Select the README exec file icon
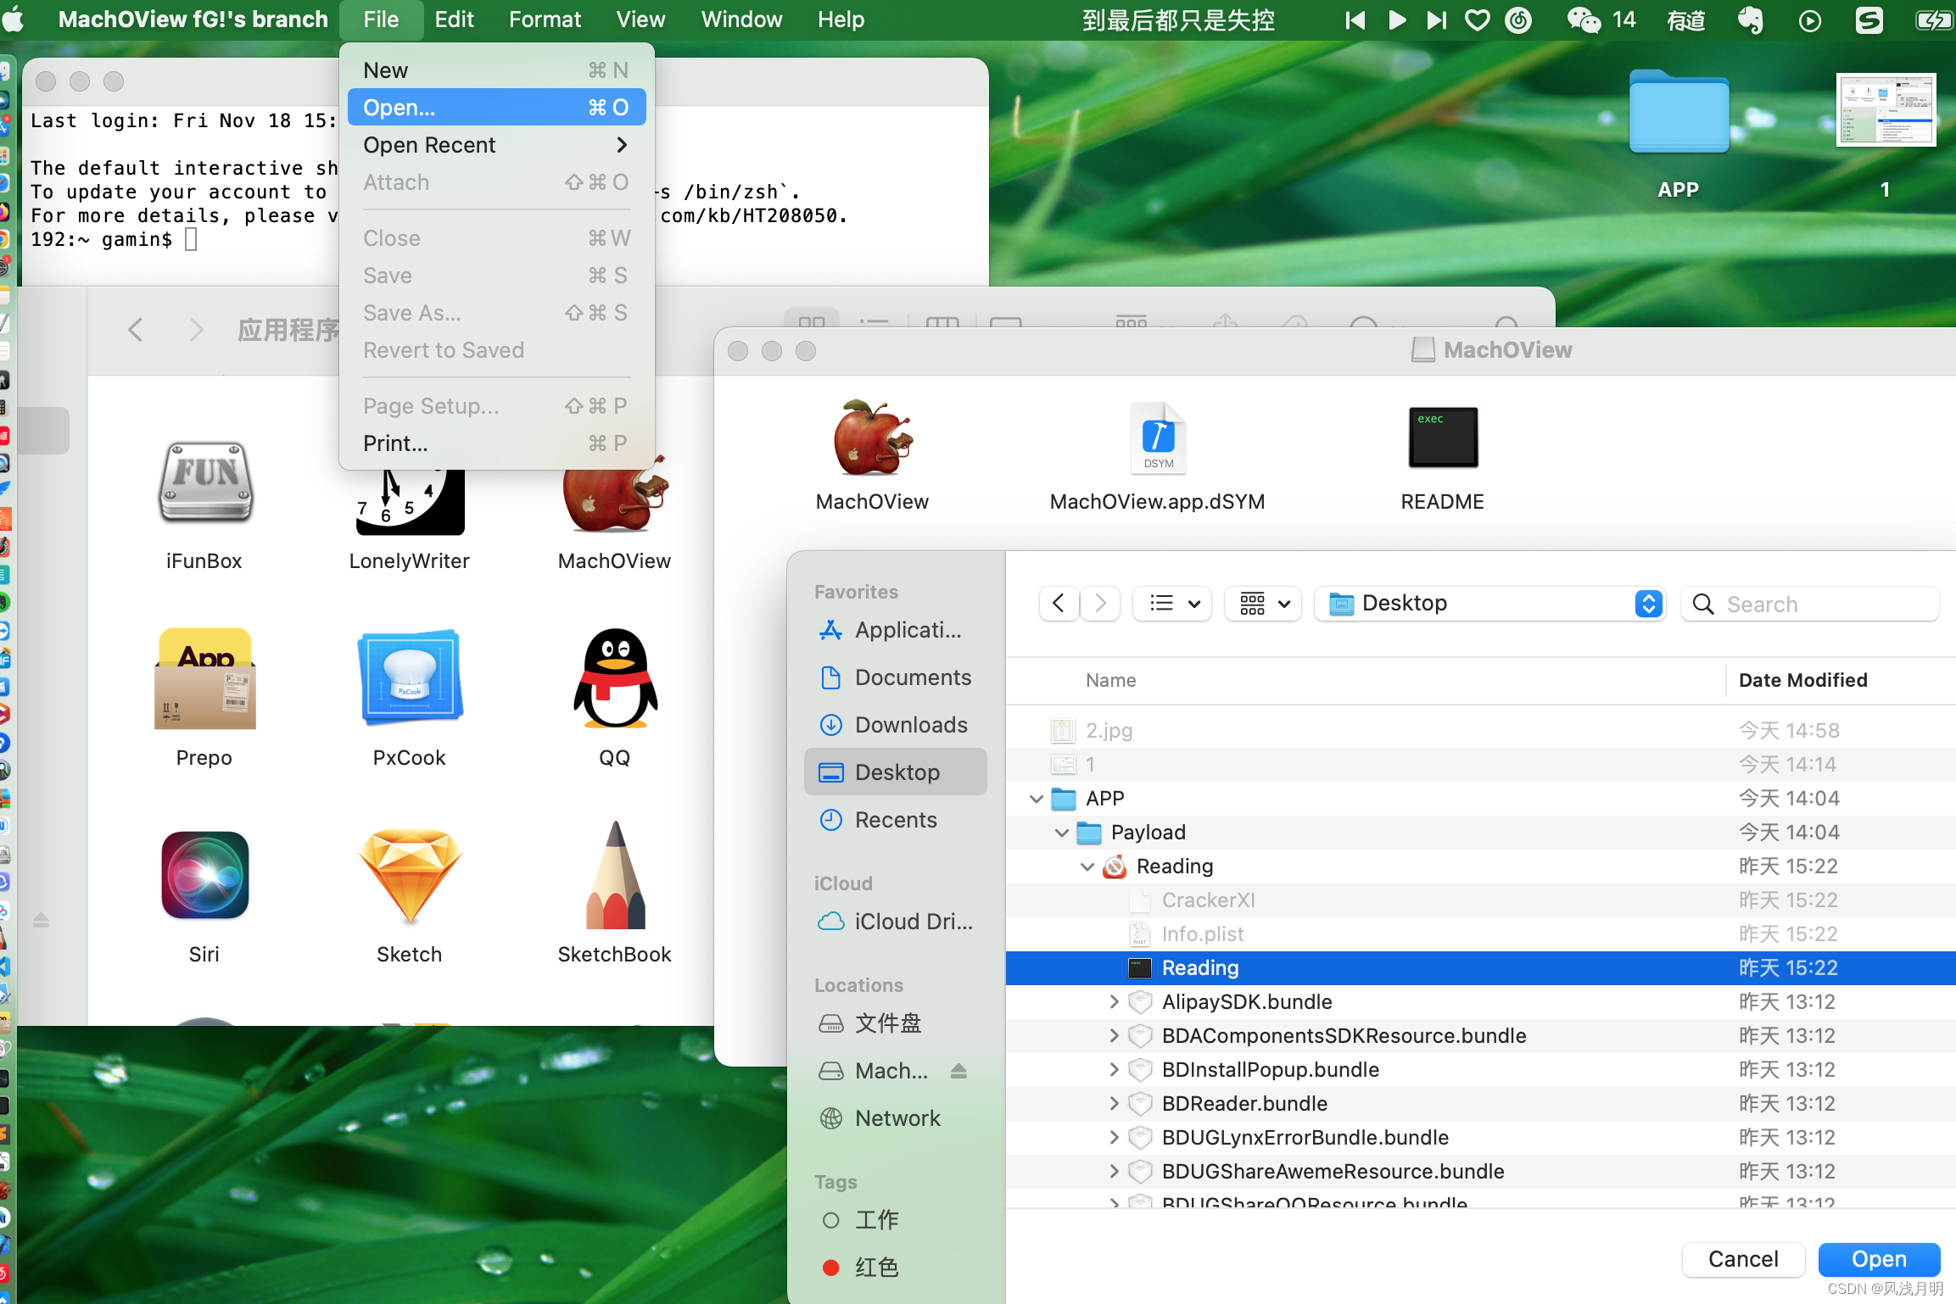The width and height of the screenshot is (1956, 1304). 1443,438
